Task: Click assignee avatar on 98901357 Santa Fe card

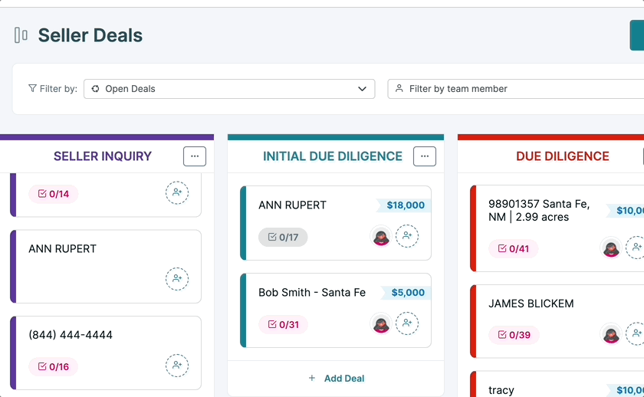Action: pos(611,248)
